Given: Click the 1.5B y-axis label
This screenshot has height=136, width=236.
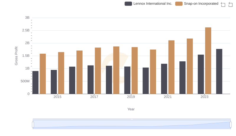Looking at the screenshot, I should (x=26, y=56).
